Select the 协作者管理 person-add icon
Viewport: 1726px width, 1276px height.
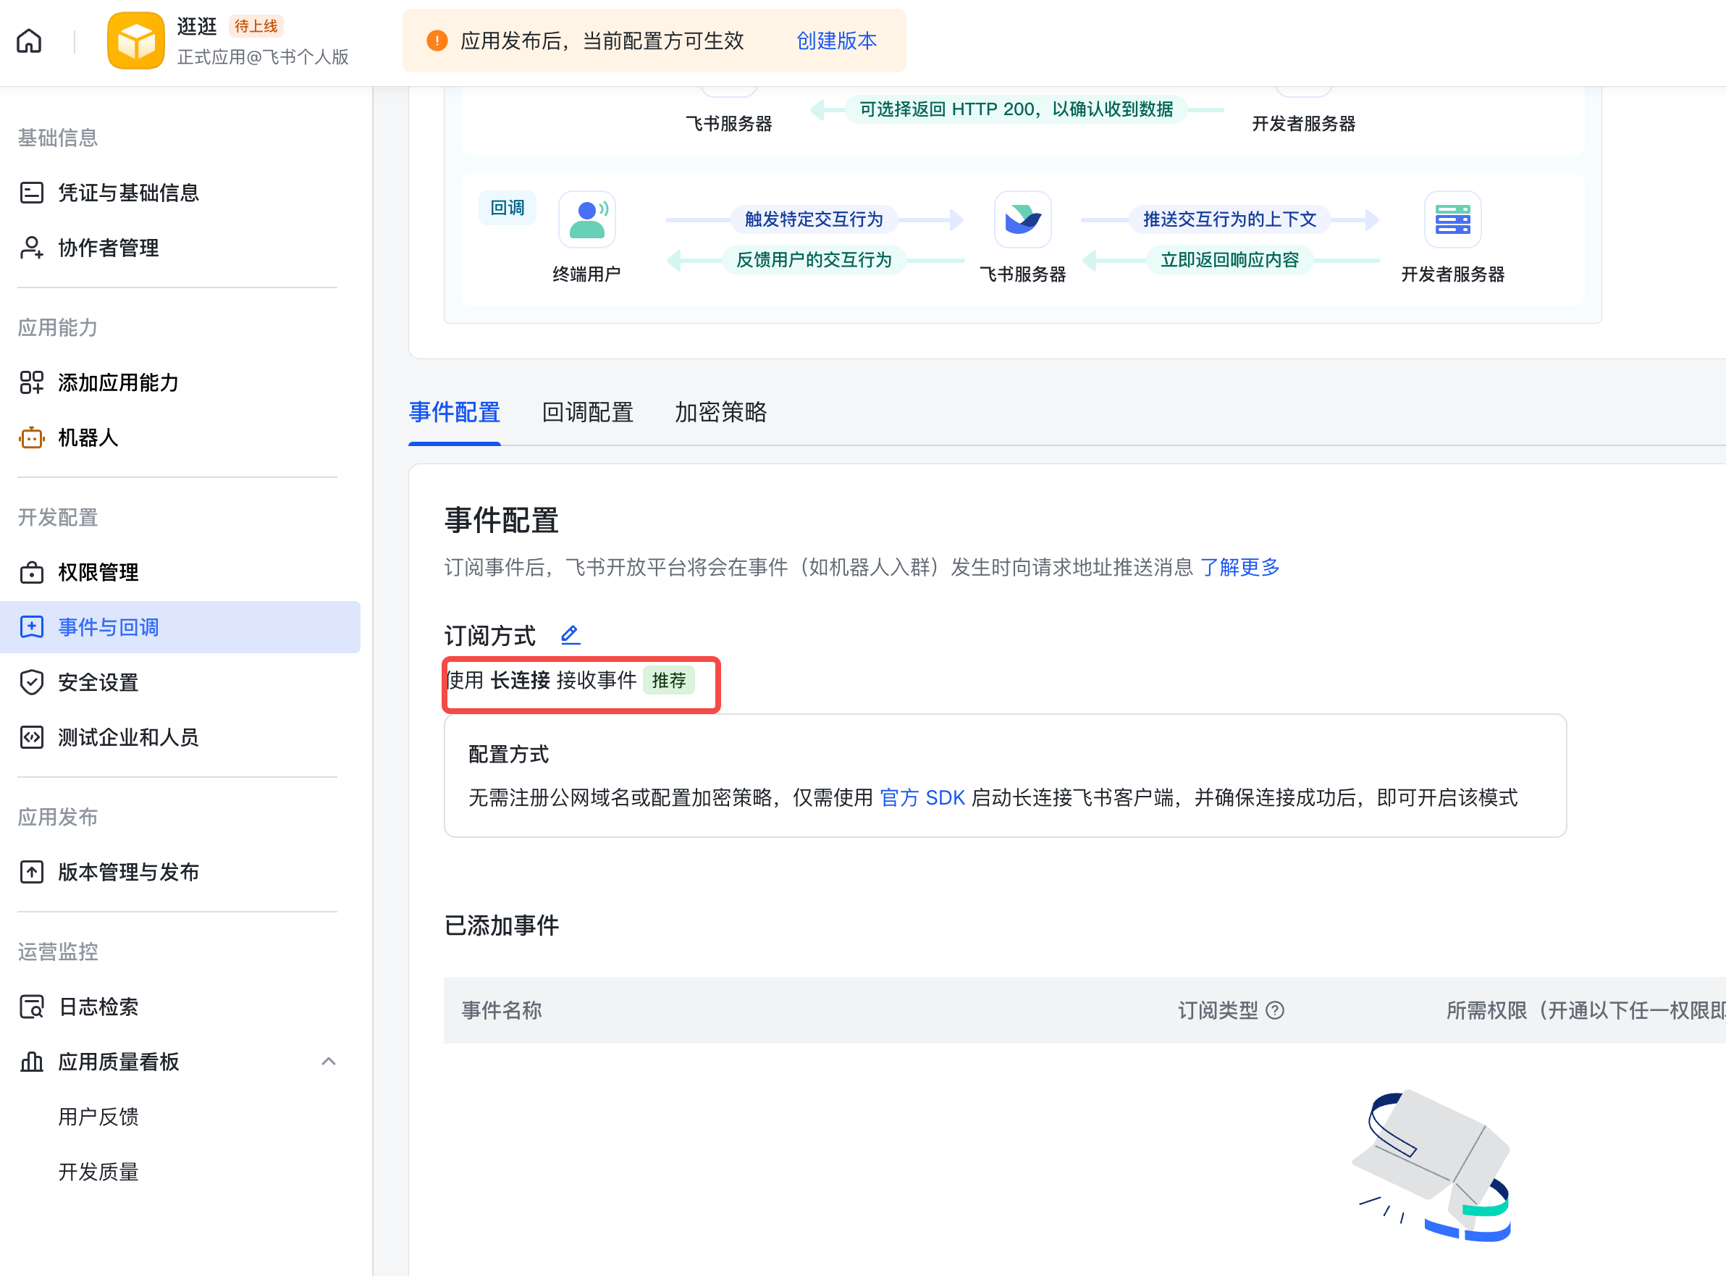[x=31, y=248]
